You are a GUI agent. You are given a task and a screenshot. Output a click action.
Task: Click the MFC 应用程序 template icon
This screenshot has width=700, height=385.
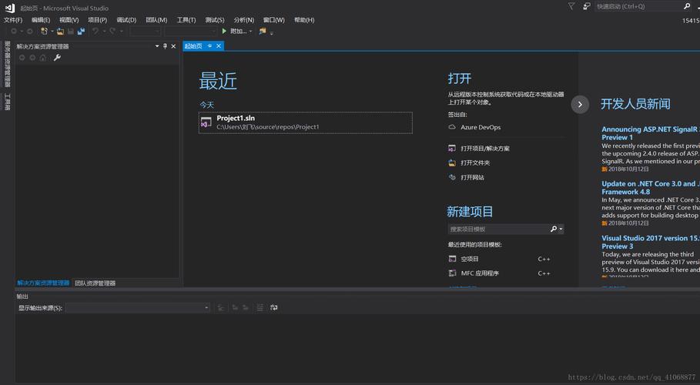point(452,273)
